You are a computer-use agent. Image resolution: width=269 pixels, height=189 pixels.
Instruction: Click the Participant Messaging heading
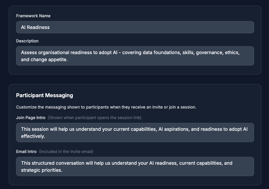44,95
